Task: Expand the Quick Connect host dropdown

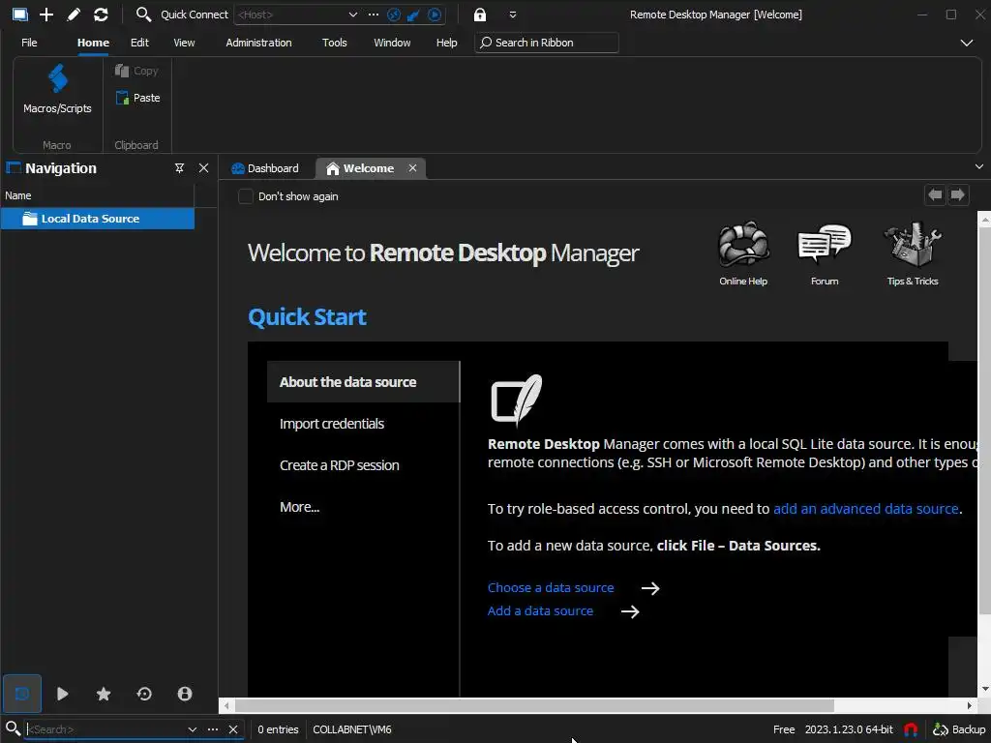Action: click(x=352, y=15)
